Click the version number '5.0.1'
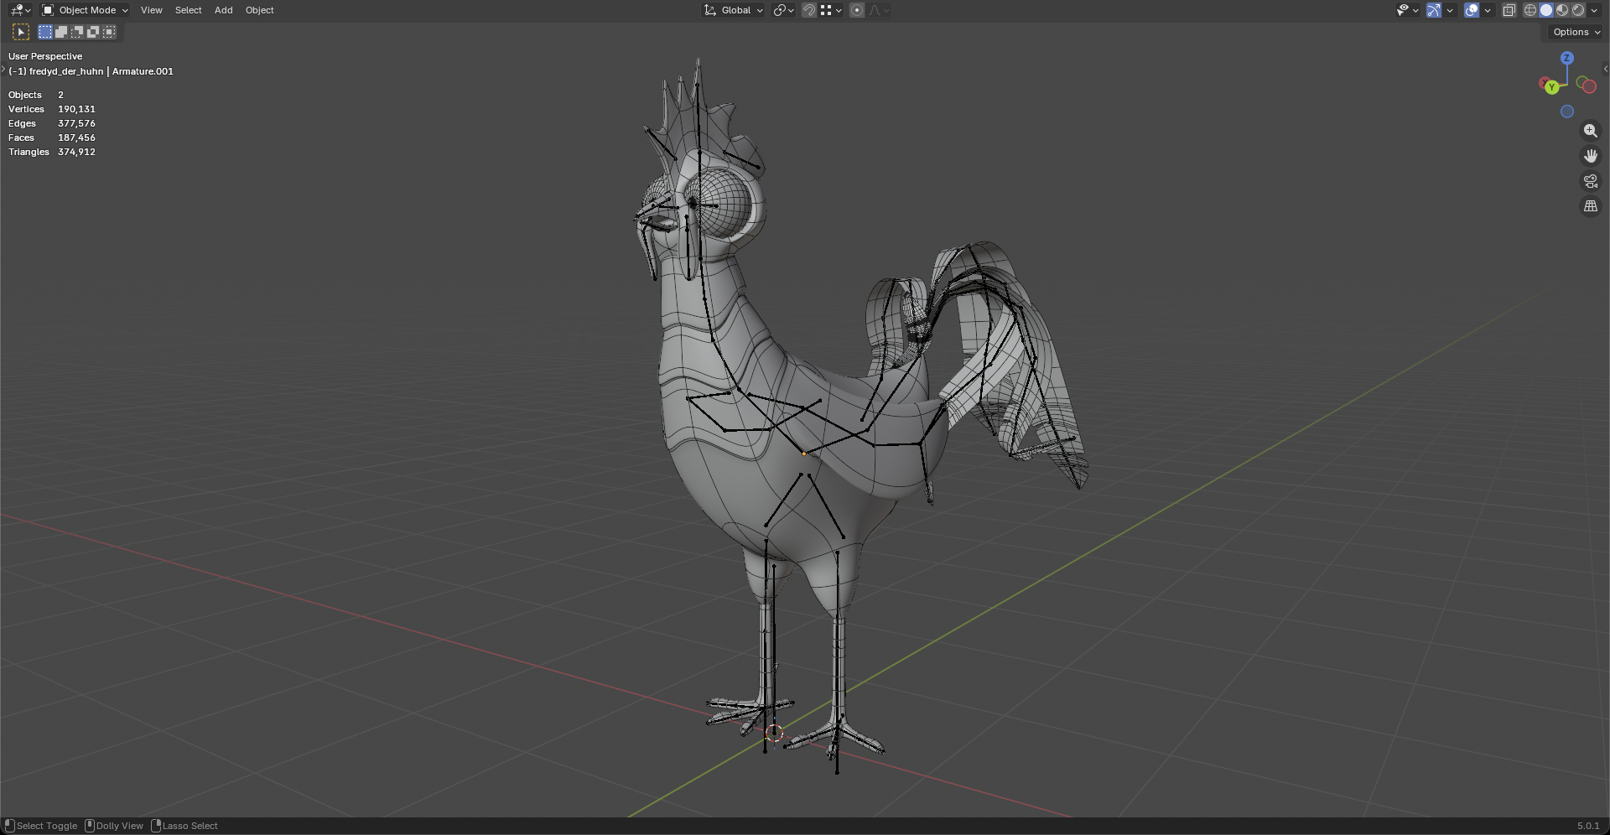The image size is (1610, 835). (1588, 826)
